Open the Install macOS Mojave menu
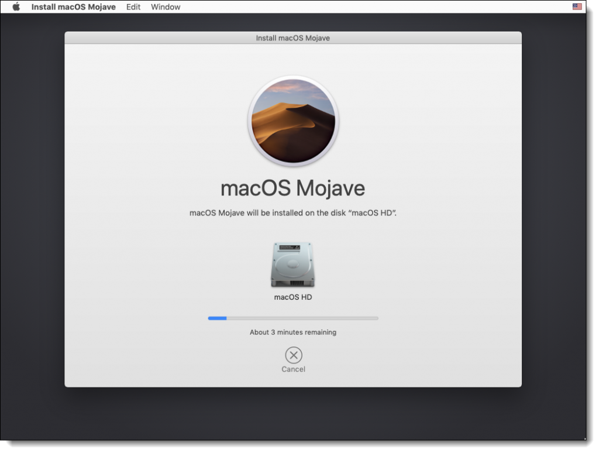The height and width of the screenshot is (453, 599). coord(73,7)
